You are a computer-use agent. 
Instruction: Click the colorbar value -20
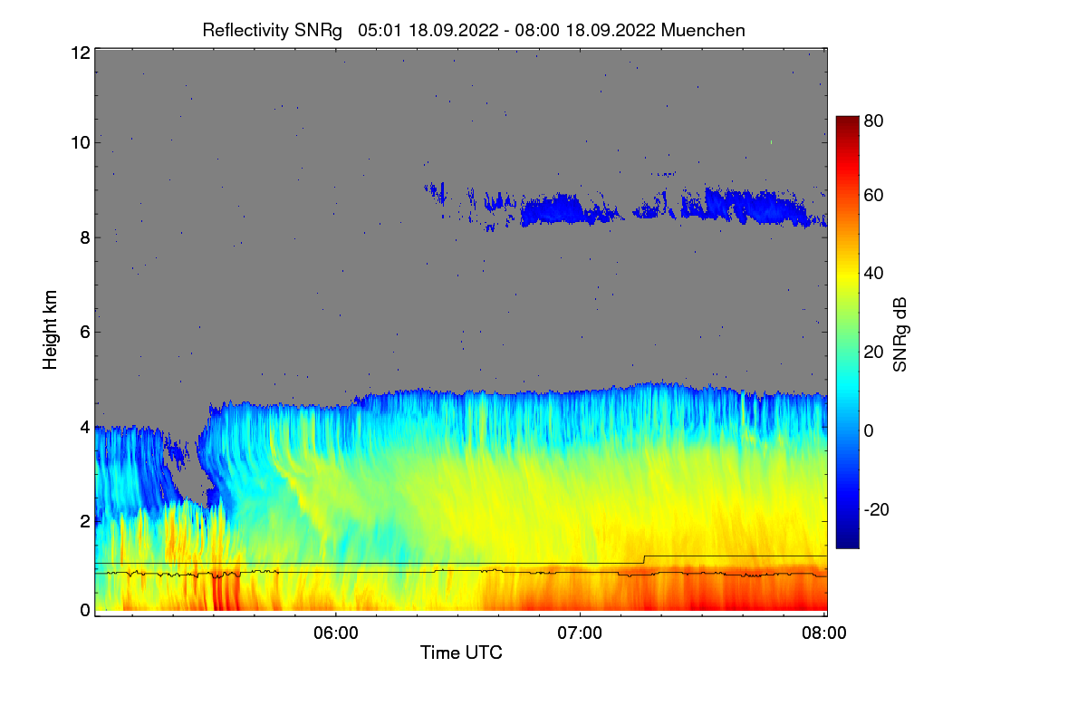[x=876, y=509]
